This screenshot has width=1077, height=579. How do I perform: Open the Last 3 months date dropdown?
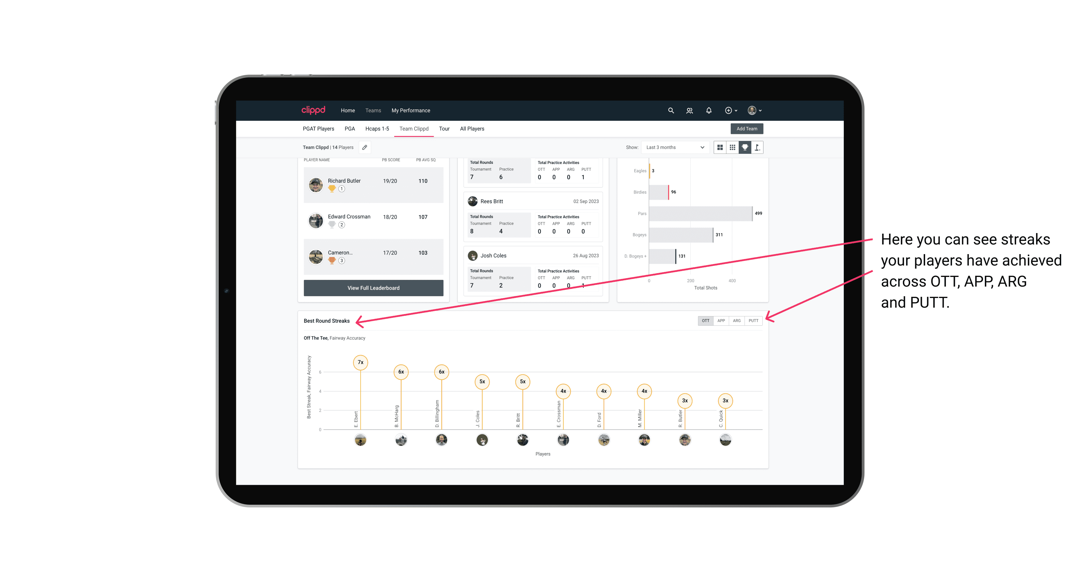[x=673, y=148]
